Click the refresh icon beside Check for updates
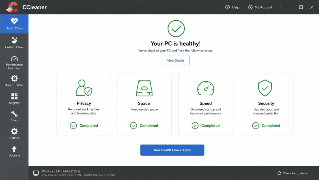The width and height of the screenshot is (319, 180). (279, 173)
